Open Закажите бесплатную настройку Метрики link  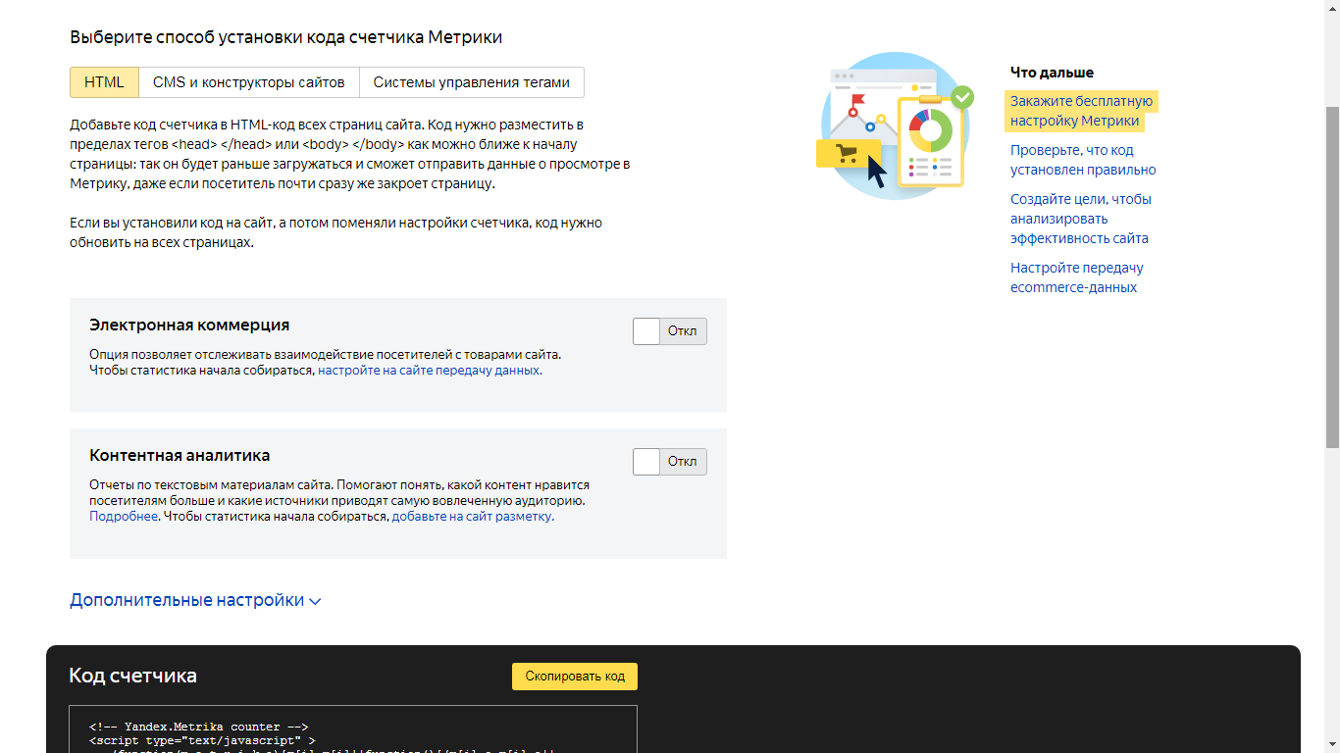(x=1081, y=111)
